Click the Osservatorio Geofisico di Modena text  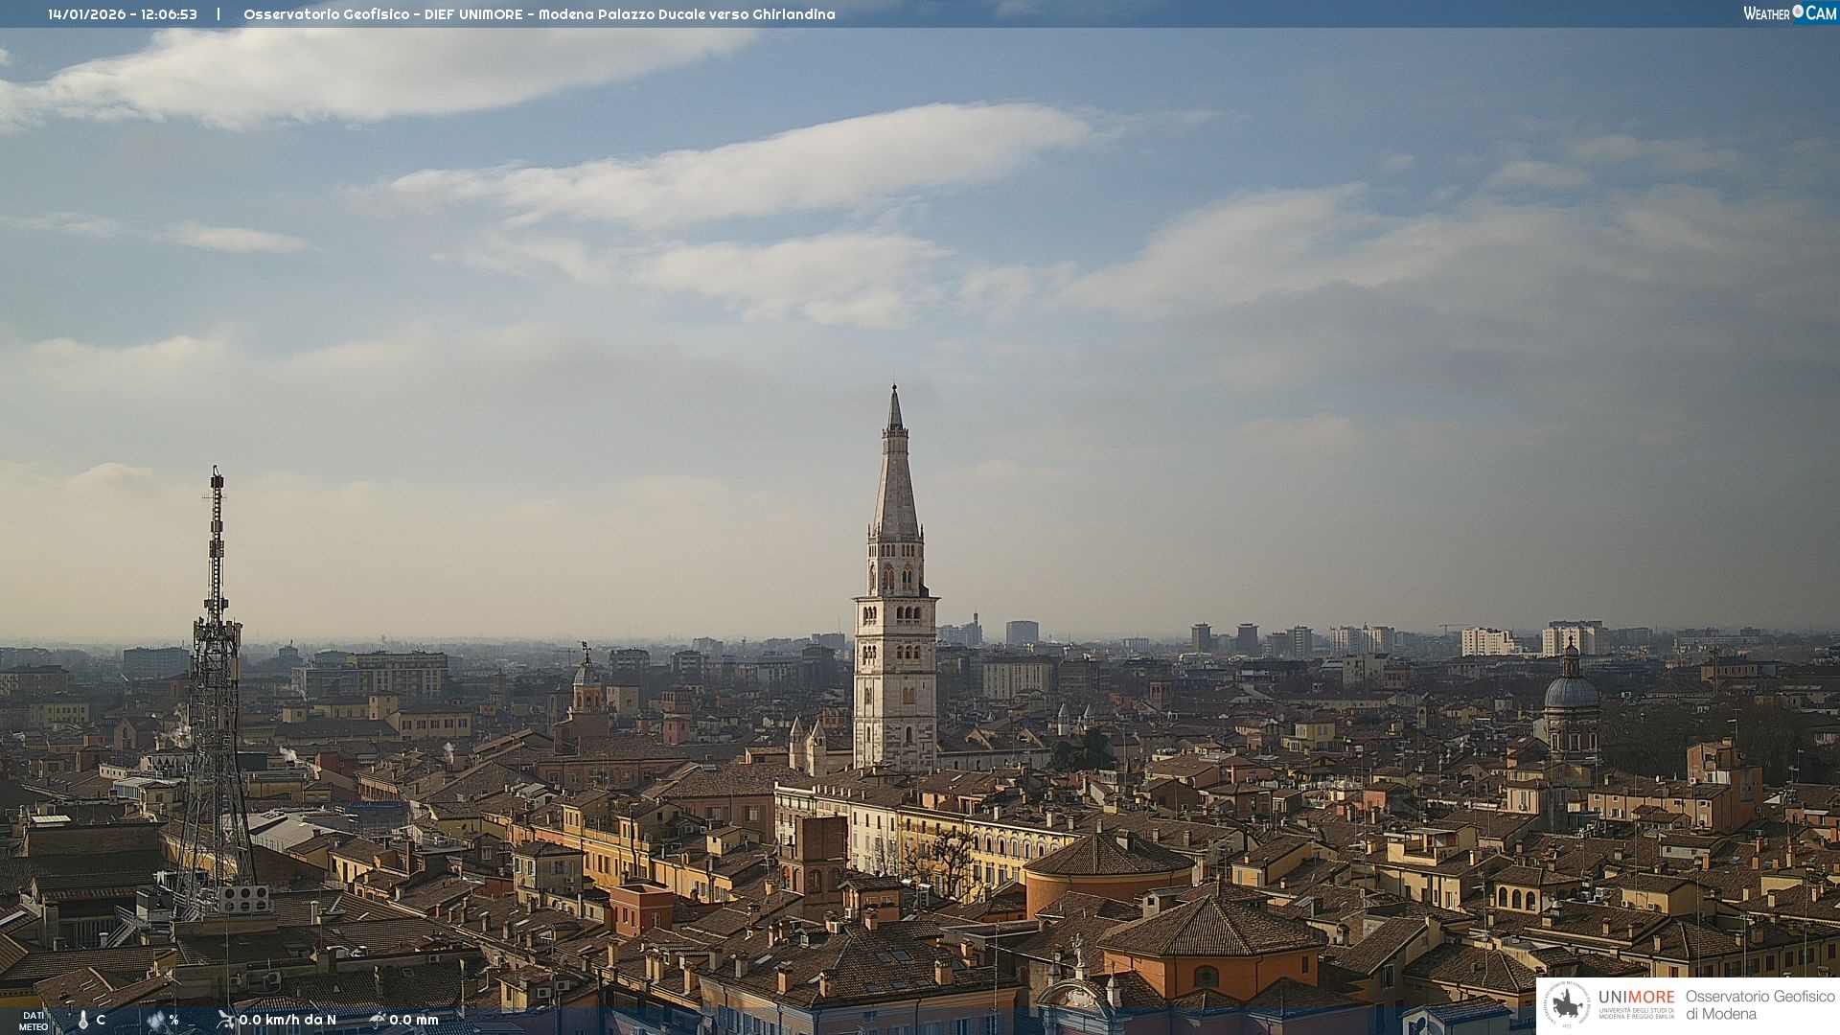(x=1759, y=1004)
